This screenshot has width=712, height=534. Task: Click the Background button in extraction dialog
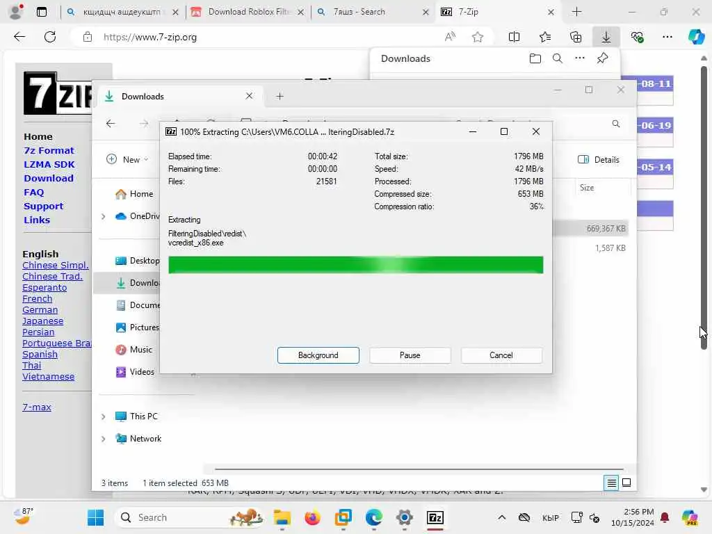pyautogui.click(x=318, y=355)
